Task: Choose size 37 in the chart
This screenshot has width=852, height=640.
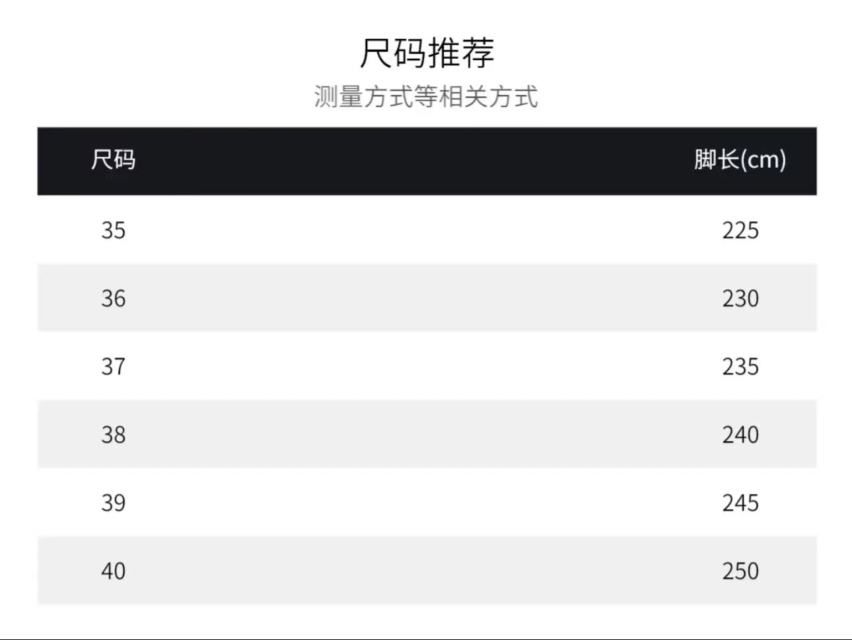Action: [113, 367]
